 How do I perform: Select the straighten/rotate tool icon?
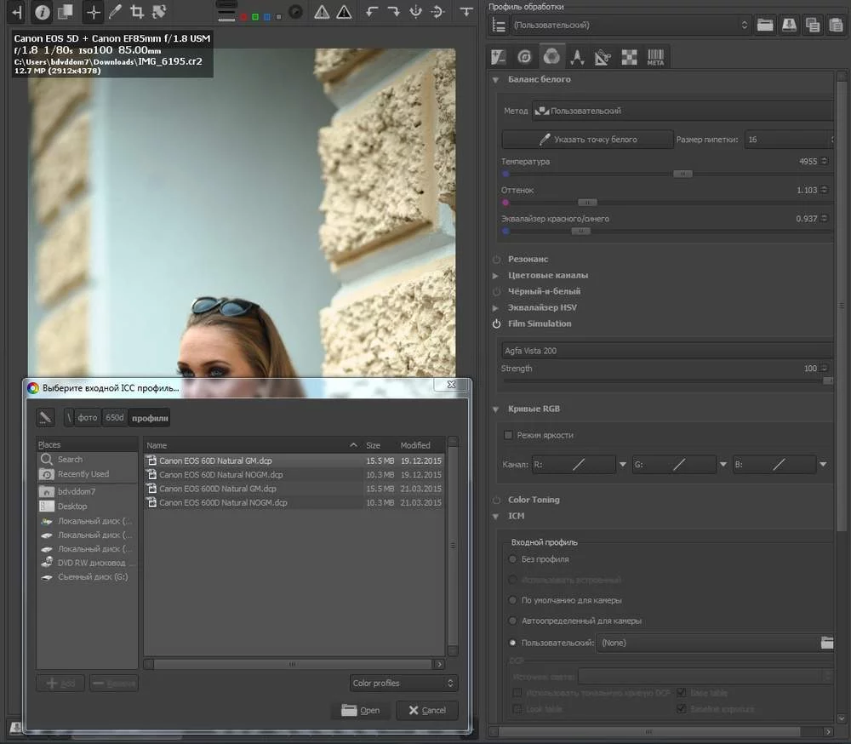(x=158, y=12)
